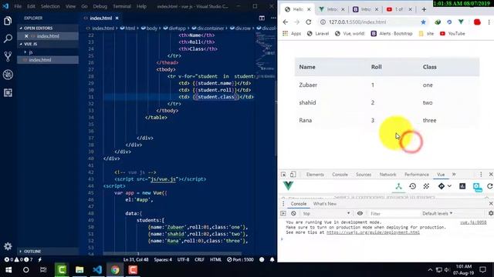The width and height of the screenshot is (494, 277).
Task: Open the YouTube bookmark
Action: [452, 34]
